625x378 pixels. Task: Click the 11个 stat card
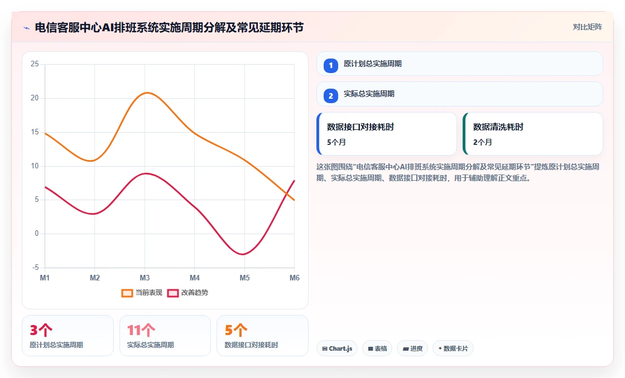tap(165, 336)
